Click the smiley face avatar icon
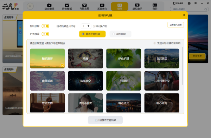The height and width of the screenshot is (138, 211). click(30, 6)
